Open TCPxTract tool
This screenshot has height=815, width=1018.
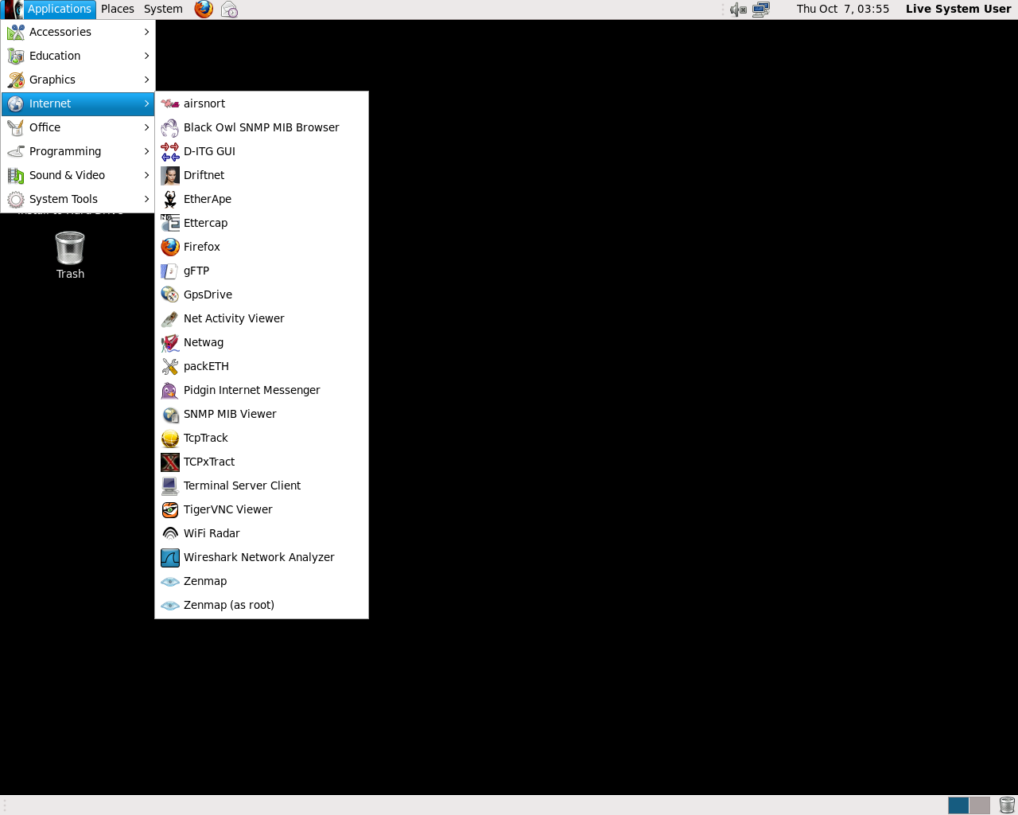coord(262,462)
